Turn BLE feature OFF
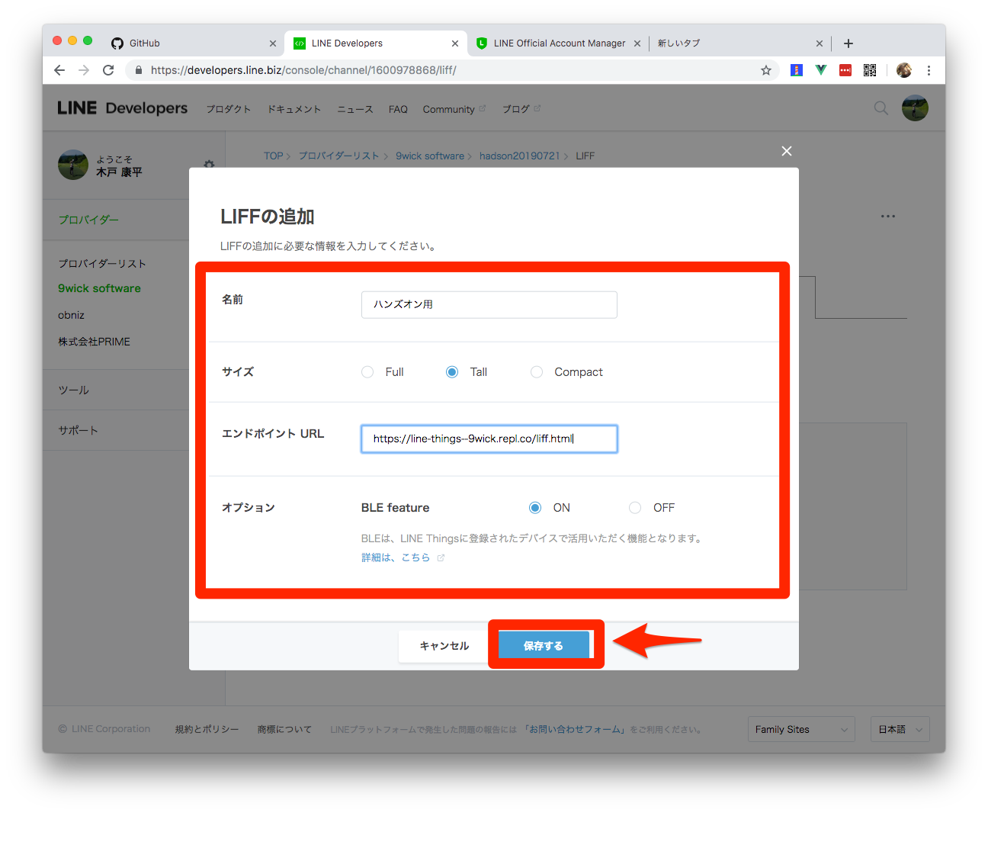This screenshot has width=988, height=845. pos(635,508)
